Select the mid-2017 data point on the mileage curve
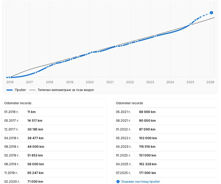Screen dimensions: 221x184 [36, 72]
